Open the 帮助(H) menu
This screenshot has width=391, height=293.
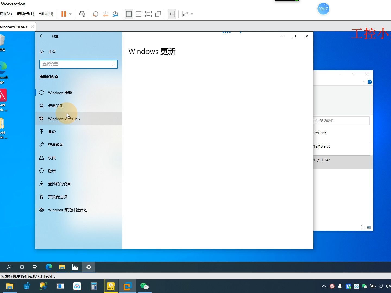pyautogui.click(x=46, y=14)
